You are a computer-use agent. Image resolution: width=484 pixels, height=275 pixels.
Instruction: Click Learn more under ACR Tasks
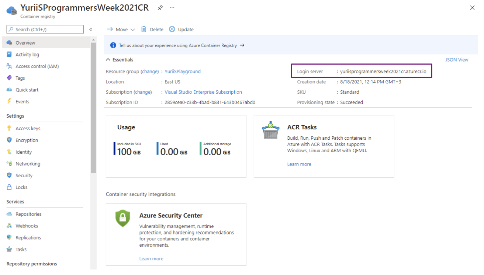(x=299, y=164)
